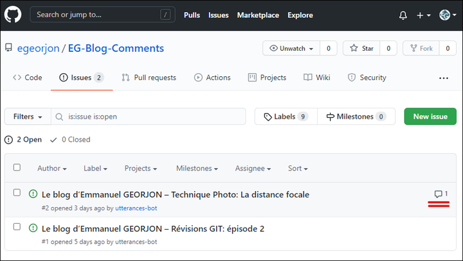463x261 pixels.
Task: Select all issues checkbox
Action: coord(17,167)
